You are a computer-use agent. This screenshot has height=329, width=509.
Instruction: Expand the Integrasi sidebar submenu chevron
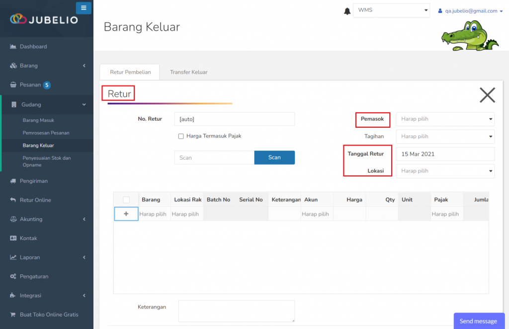[x=84, y=295]
